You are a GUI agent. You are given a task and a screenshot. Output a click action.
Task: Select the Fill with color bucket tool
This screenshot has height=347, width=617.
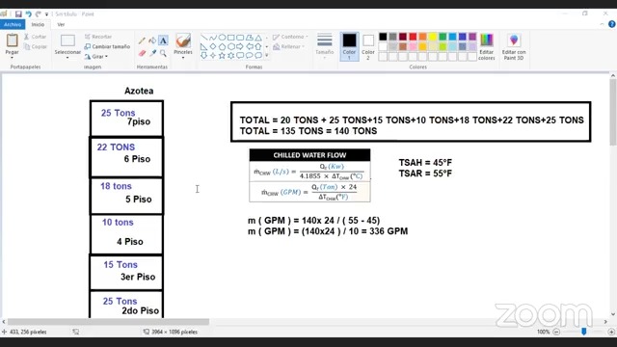(152, 40)
